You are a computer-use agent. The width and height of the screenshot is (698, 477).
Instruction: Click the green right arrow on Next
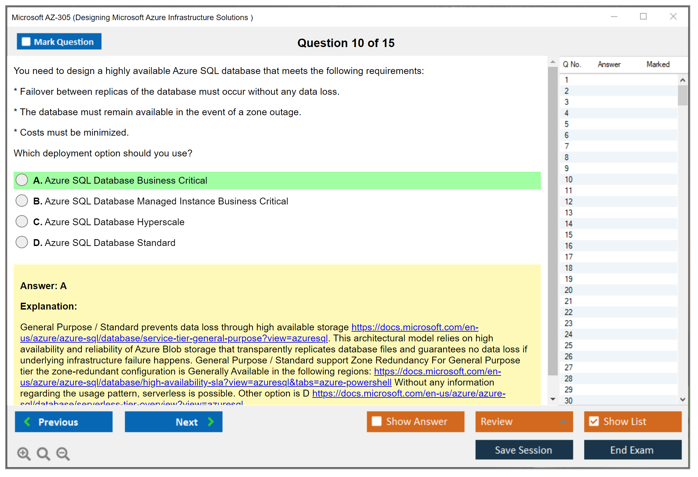(211, 422)
